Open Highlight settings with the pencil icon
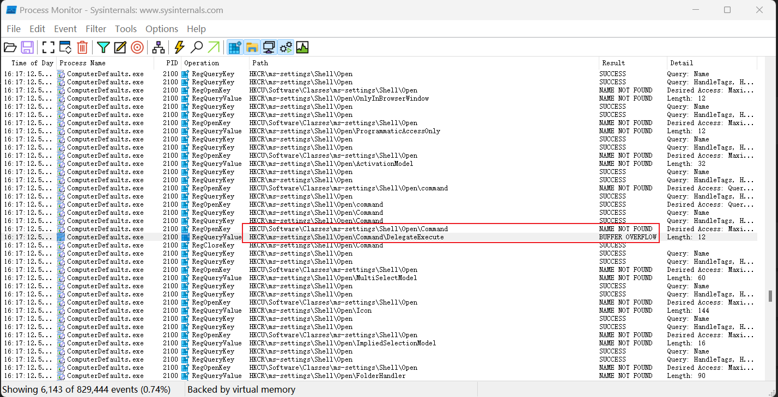 [x=120, y=47]
